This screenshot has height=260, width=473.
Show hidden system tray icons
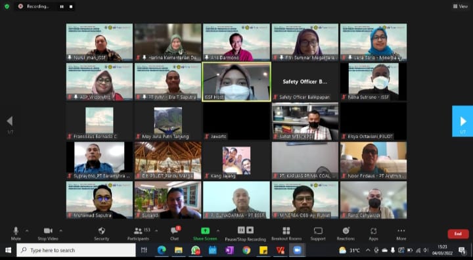coord(368,250)
